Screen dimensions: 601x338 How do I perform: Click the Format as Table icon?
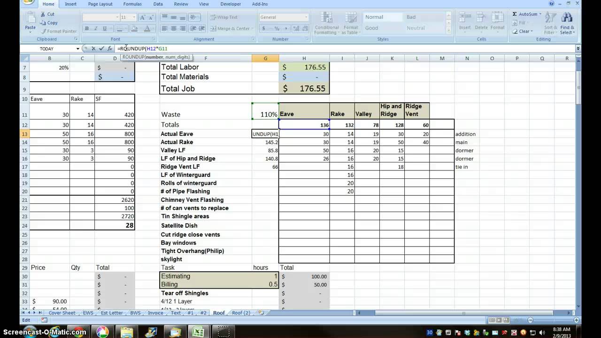tap(351, 17)
